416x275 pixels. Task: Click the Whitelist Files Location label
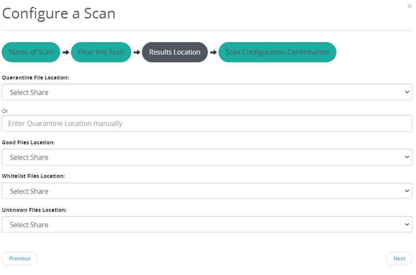[34, 176]
